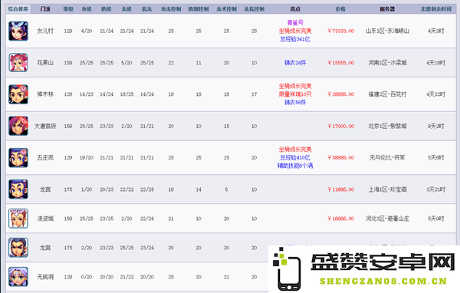This screenshot has height=293, width=460.
Task: Click the 青雀号 highlight tag
Action: [x=295, y=22]
